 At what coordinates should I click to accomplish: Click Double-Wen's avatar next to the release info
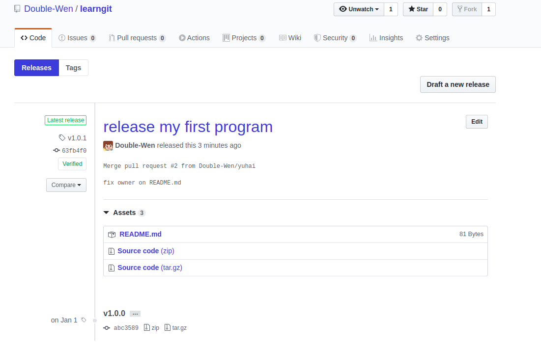click(x=108, y=145)
